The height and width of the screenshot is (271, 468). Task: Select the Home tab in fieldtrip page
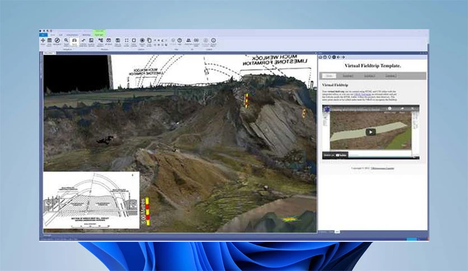tap(329, 76)
